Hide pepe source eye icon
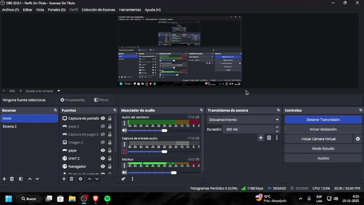 [103, 150]
